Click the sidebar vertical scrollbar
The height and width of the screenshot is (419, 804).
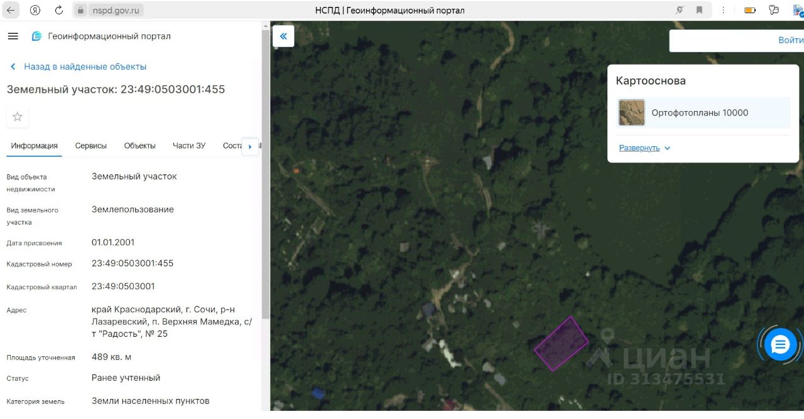pyautogui.click(x=266, y=176)
